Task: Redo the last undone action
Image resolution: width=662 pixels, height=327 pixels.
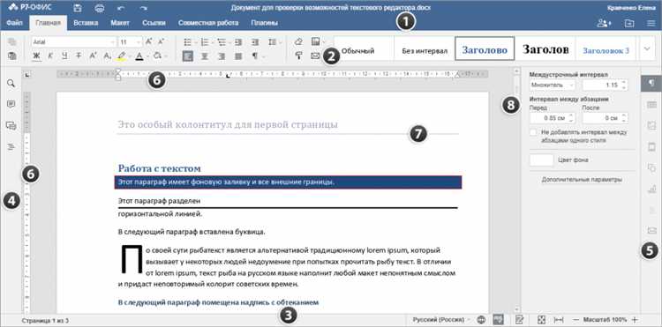Action: (x=144, y=8)
